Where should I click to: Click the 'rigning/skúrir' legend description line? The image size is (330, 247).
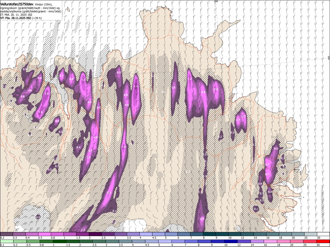pyautogui.click(x=30, y=8)
